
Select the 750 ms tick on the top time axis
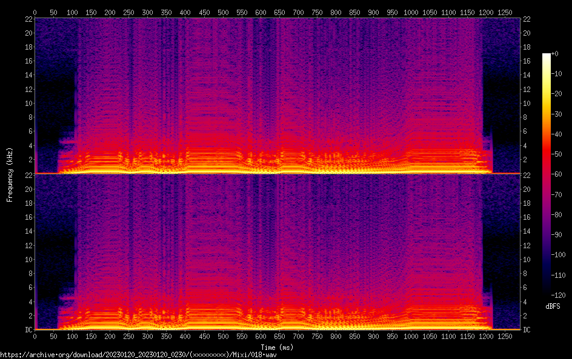(x=317, y=12)
